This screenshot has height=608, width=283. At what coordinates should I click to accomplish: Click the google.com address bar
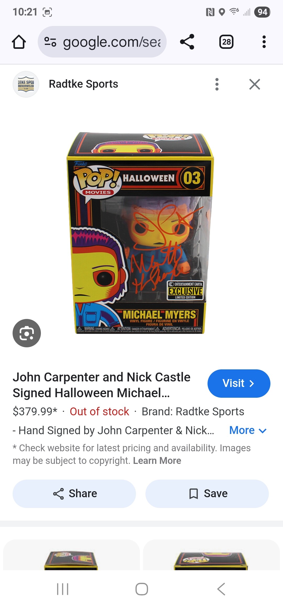click(102, 42)
